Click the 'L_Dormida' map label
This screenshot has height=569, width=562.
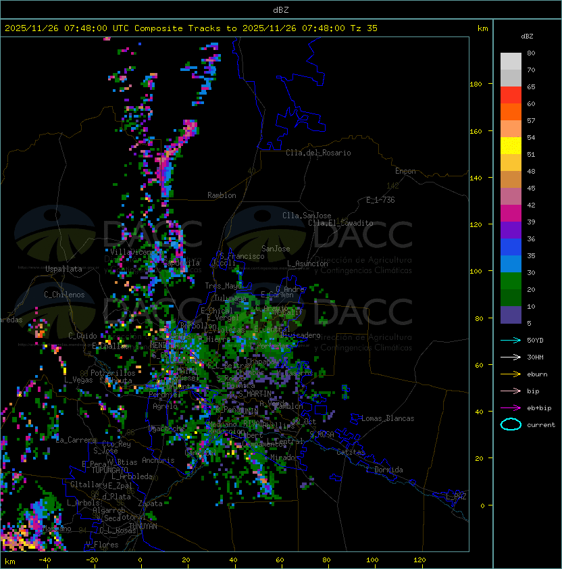[384, 470]
